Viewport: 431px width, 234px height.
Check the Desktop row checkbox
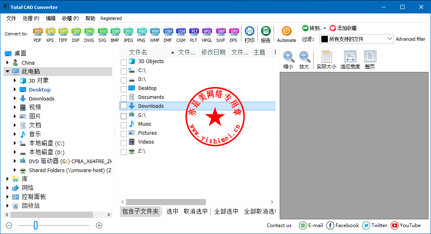(124, 89)
